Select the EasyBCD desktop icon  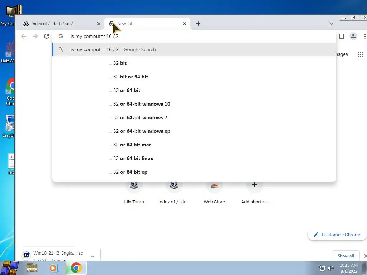9,126
